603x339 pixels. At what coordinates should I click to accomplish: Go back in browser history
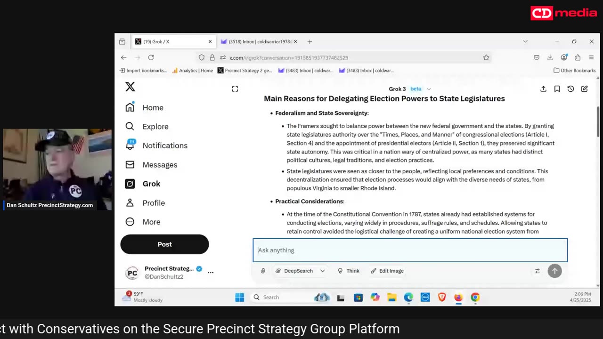click(x=123, y=57)
